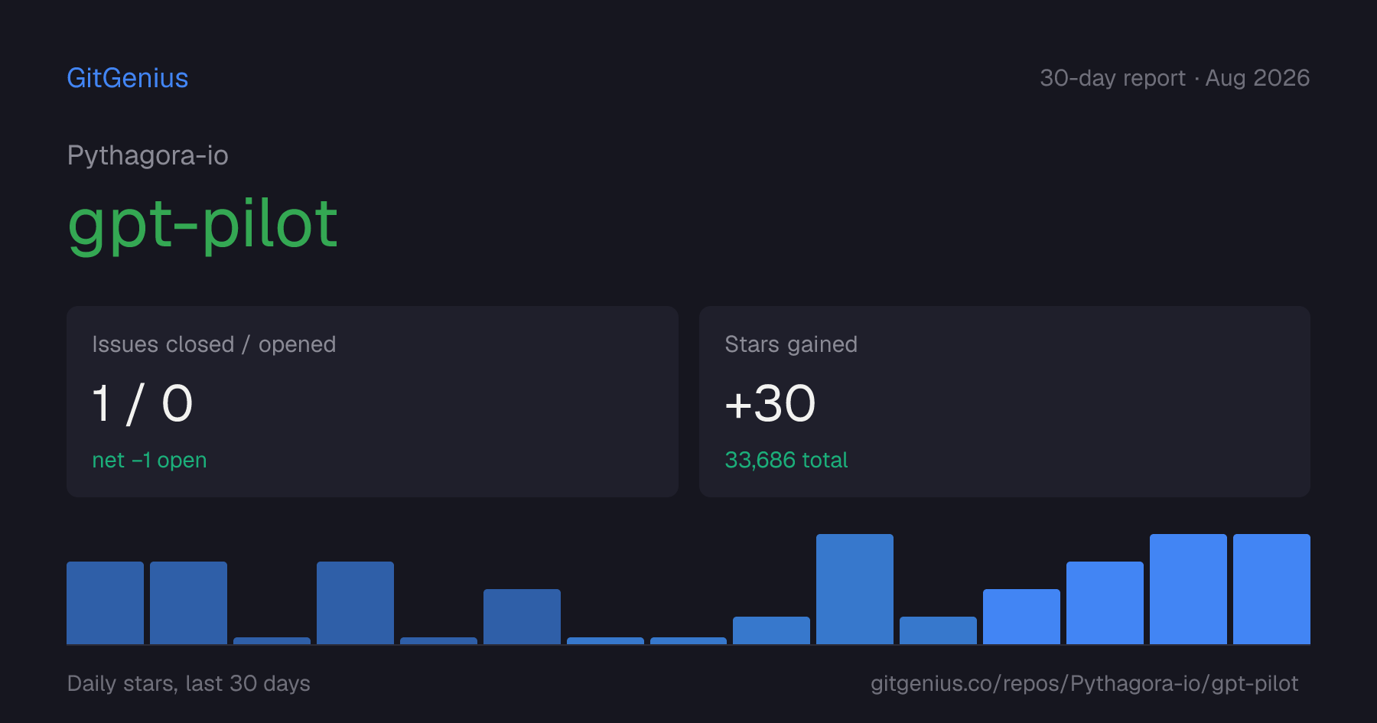
Task: Click the Daily stars, last 30 days caption
Action: [189, 683]
